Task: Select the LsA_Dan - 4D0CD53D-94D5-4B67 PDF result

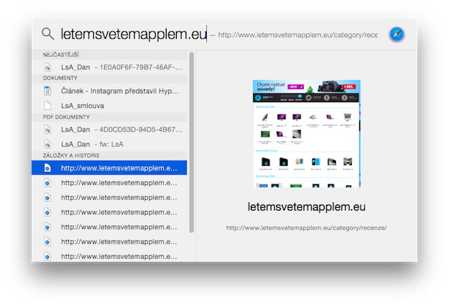Action: [x=110, y=130]
